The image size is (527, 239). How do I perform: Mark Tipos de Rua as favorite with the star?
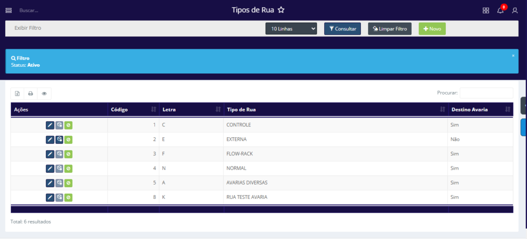[x=280, y=10]
